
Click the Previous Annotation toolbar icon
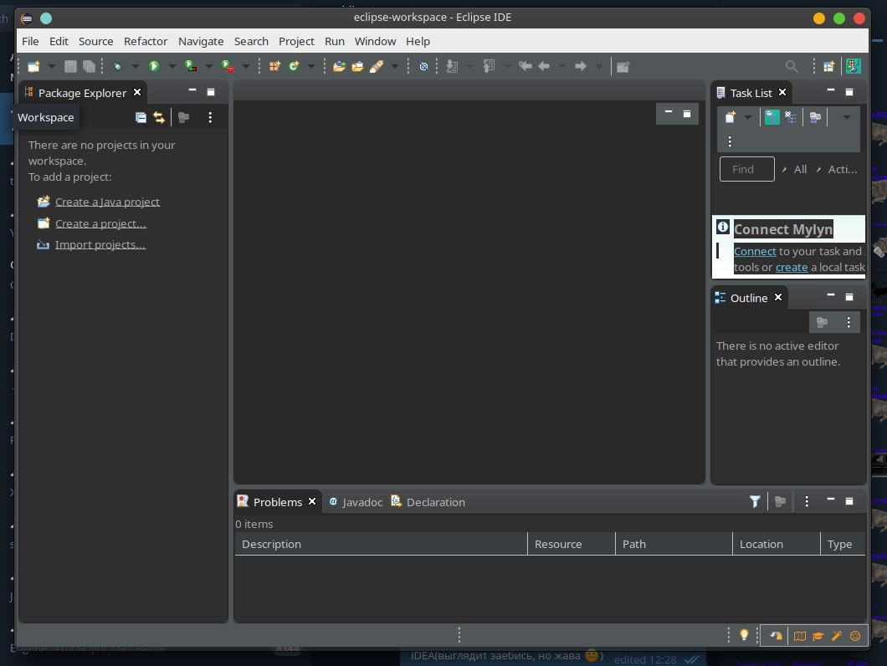pyautogui.click(x=489, y=66)
